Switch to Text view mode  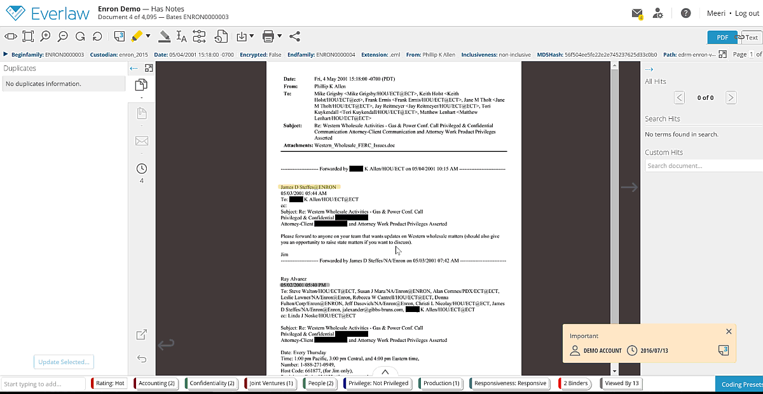(751, 37)
